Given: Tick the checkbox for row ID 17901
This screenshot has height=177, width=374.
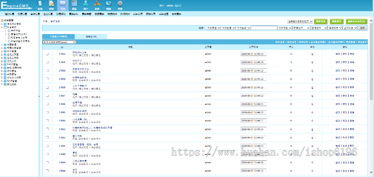Looking at the screenshot, I should click(x=47, y=62).
